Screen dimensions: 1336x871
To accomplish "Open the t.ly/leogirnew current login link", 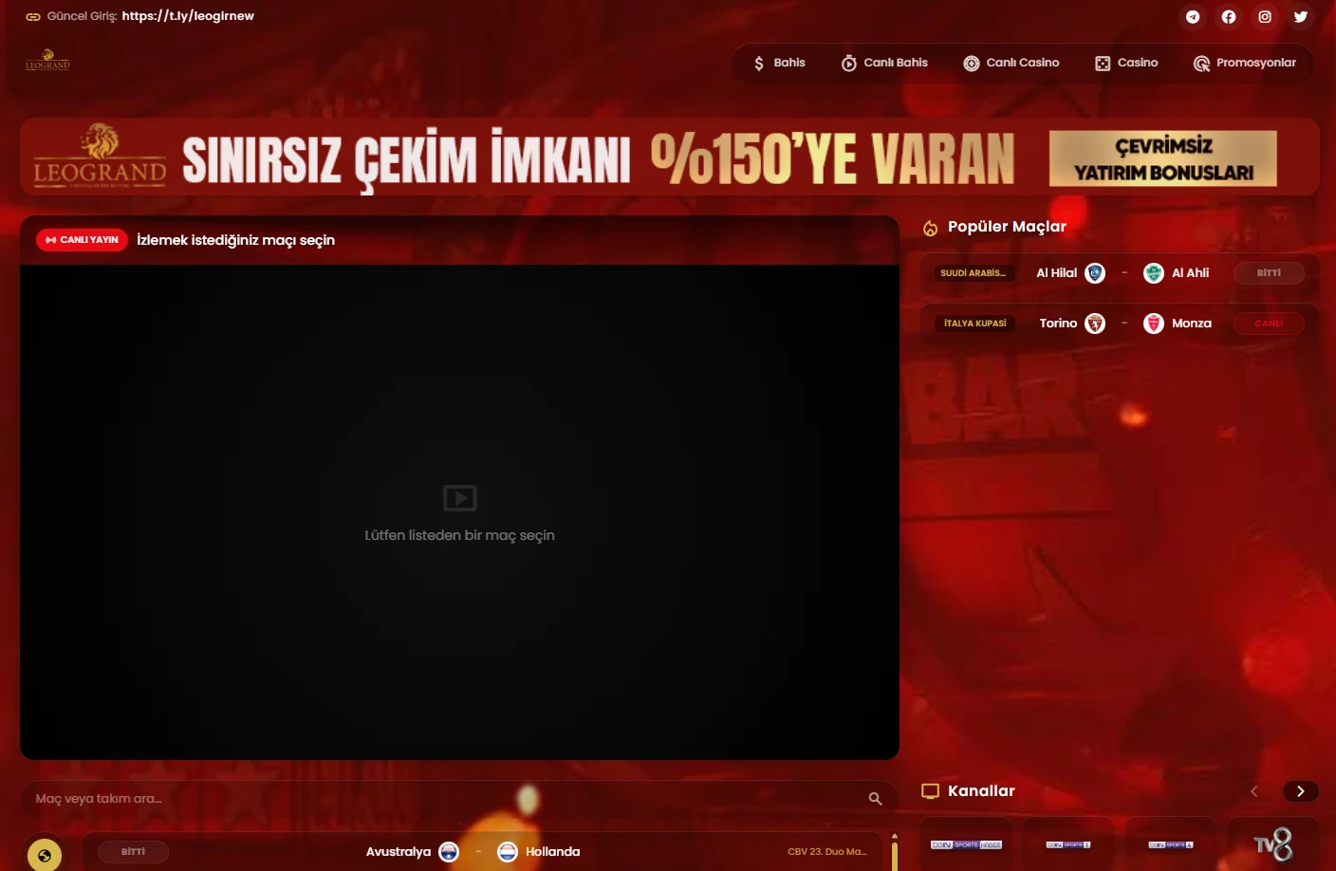I will click(x=188, y=16).
